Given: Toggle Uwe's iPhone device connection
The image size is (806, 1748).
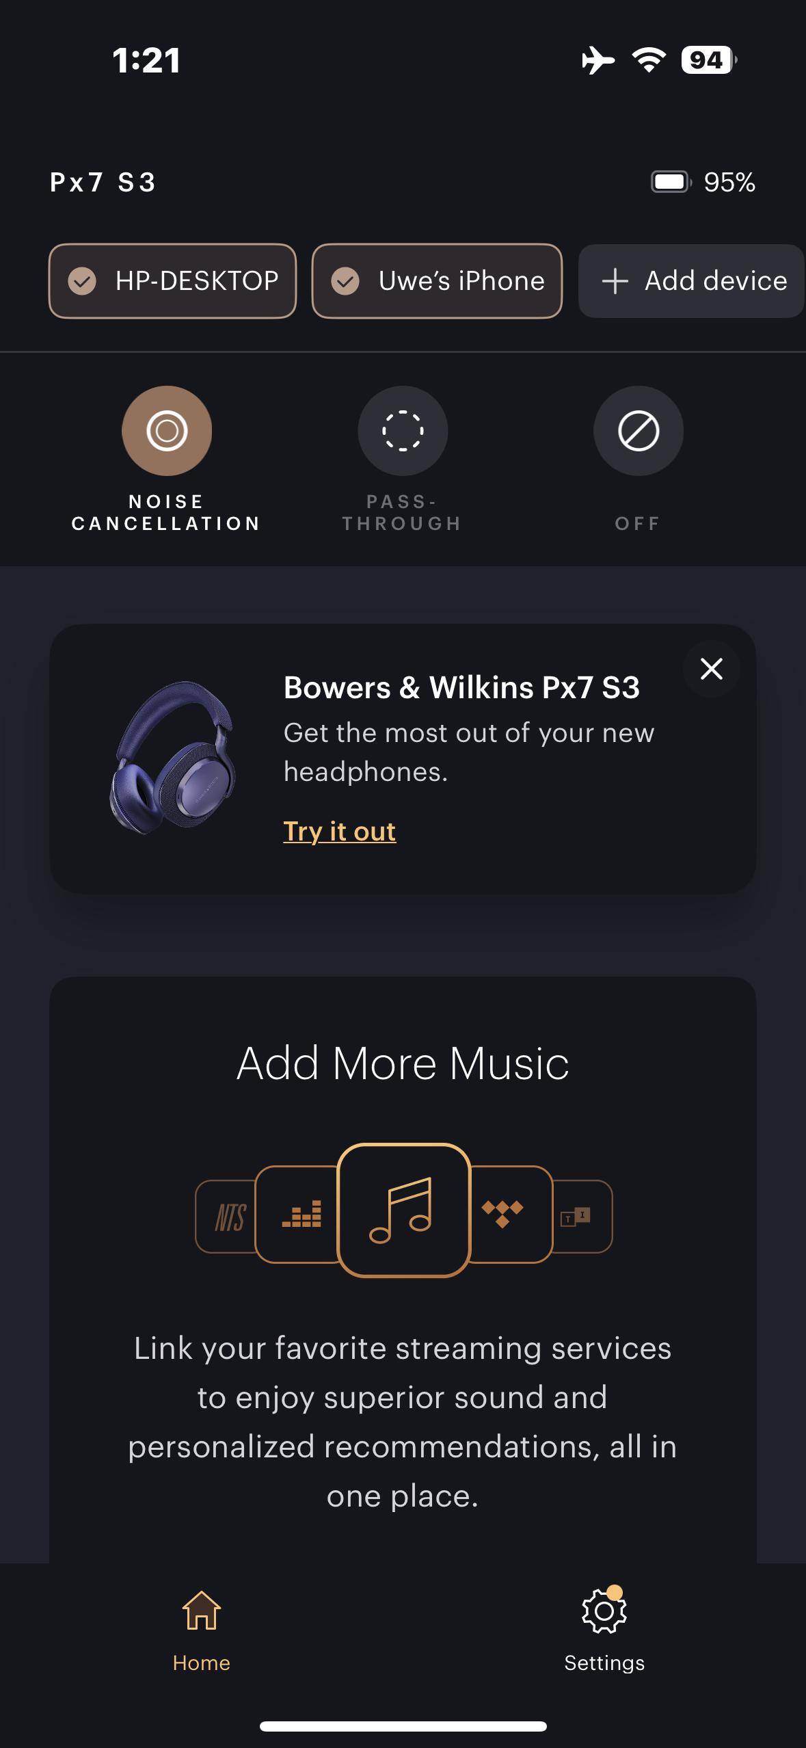Looking at the screenshot, I should click(437, 281).
